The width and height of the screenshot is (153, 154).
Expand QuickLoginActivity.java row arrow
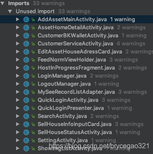coord(18,100)
